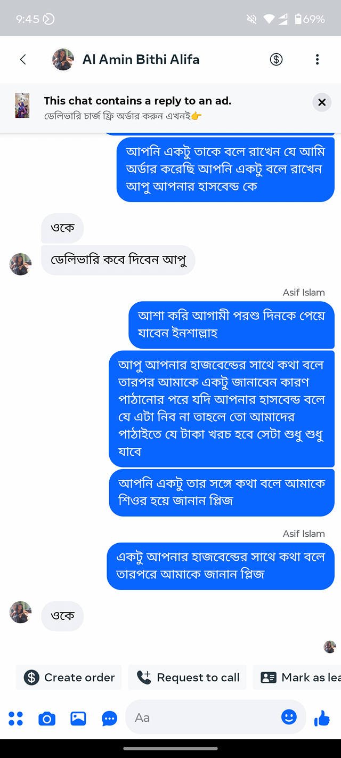341x758 pixels.
Task: Tap the back arrow
Action: (x=23, y=59)
